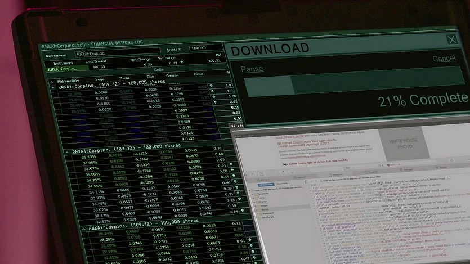
Task: Sort by the Delta column header
Action: point(198,74)
